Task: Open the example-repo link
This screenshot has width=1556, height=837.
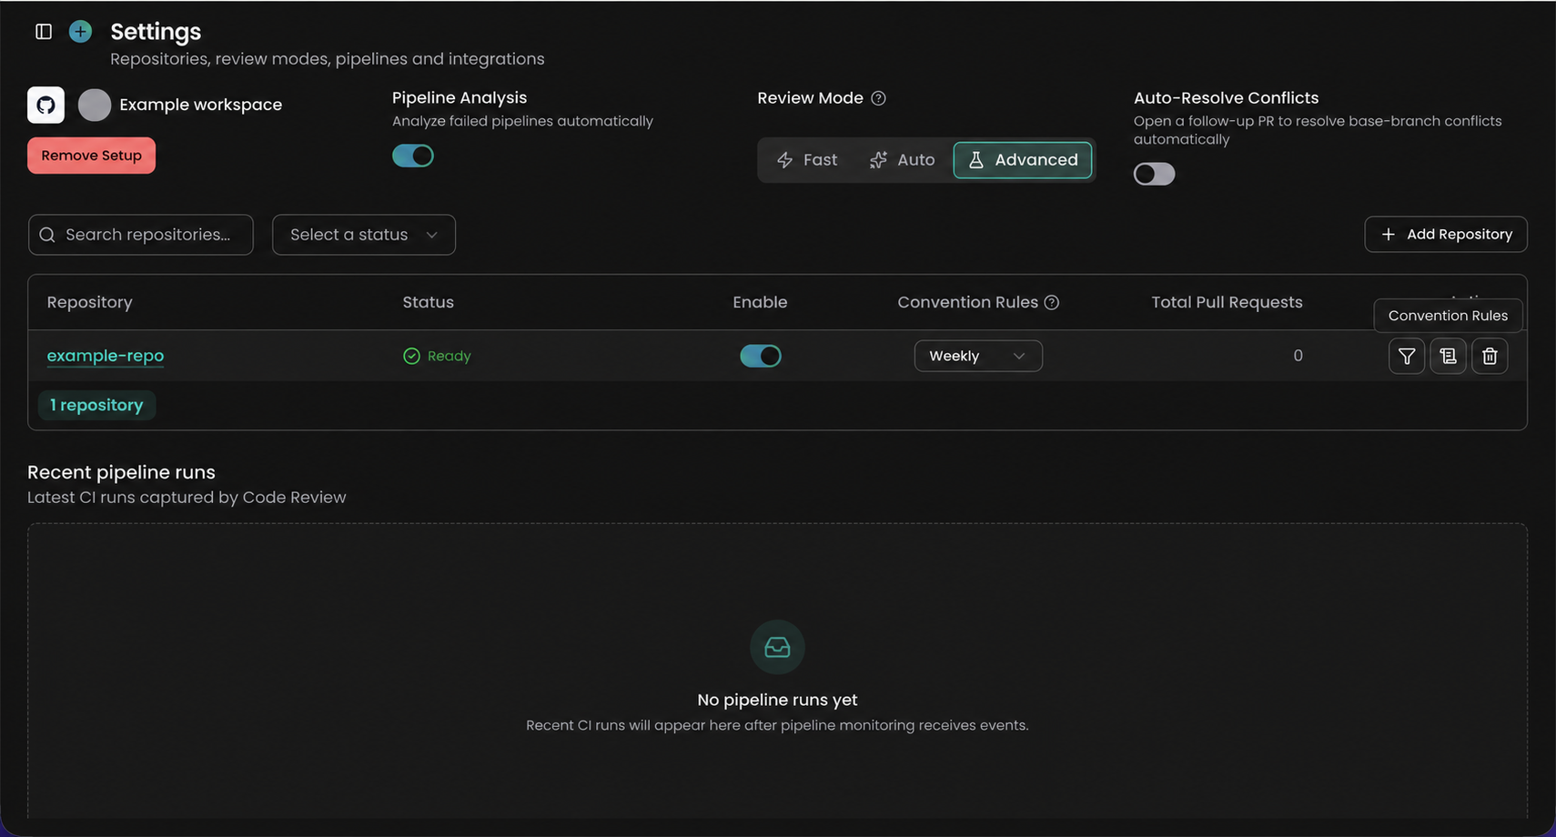Action: tap(106, 356)
